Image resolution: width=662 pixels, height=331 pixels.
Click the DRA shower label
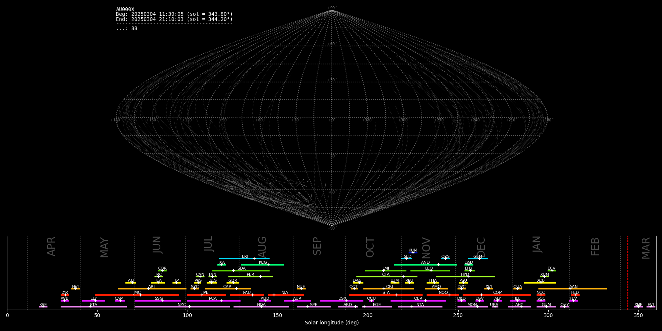[357, 281]
